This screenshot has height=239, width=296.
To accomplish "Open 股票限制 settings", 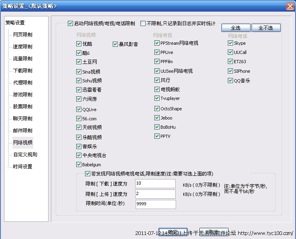I will [22, 107].
